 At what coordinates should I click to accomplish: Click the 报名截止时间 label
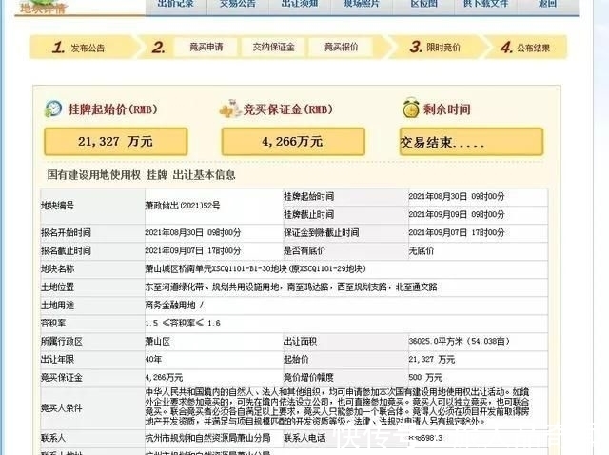(66, 250)
